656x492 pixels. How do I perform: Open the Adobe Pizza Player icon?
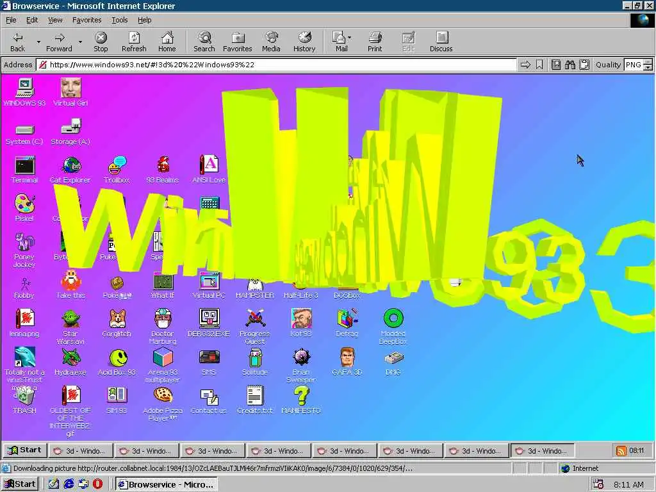coord(163,404)
